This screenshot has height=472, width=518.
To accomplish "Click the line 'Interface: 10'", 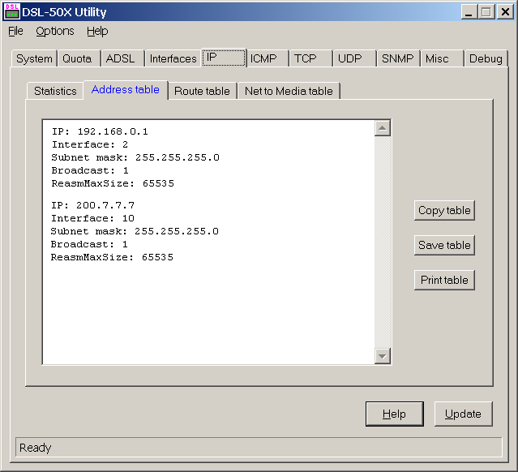I will pyautogui.click(x=92, y=218).
